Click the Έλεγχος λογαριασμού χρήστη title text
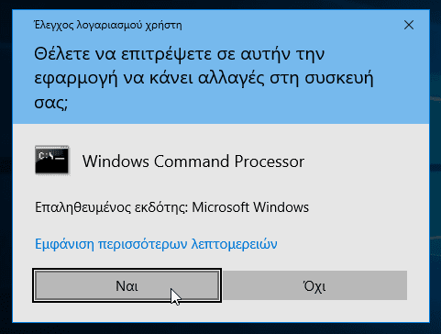The width and height of the screenshot is (441, 334). coord(108,26)
